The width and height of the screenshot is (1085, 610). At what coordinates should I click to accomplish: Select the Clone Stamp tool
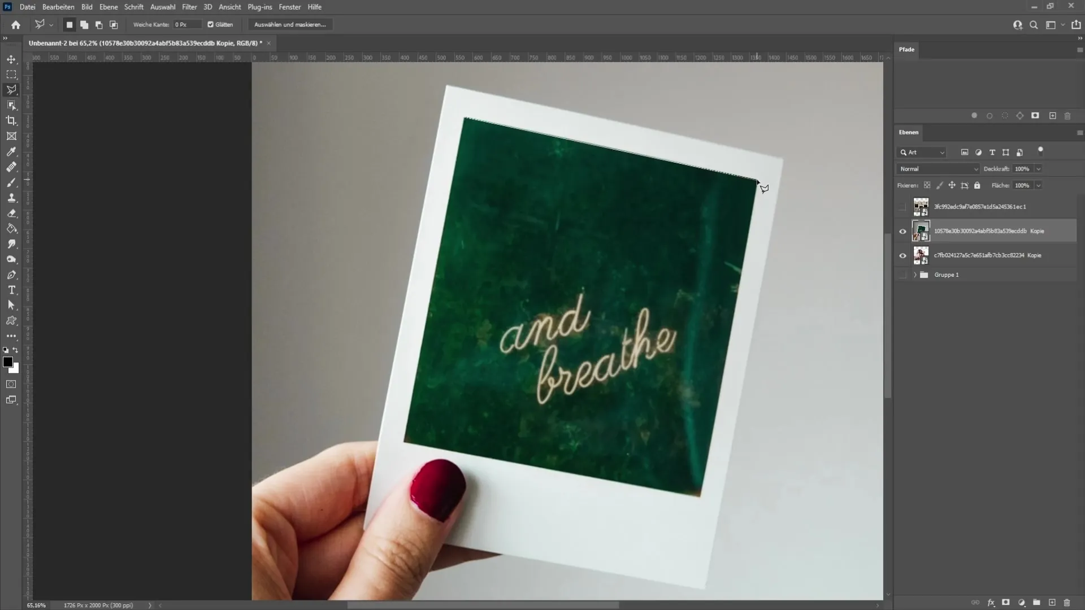[11, 198]
